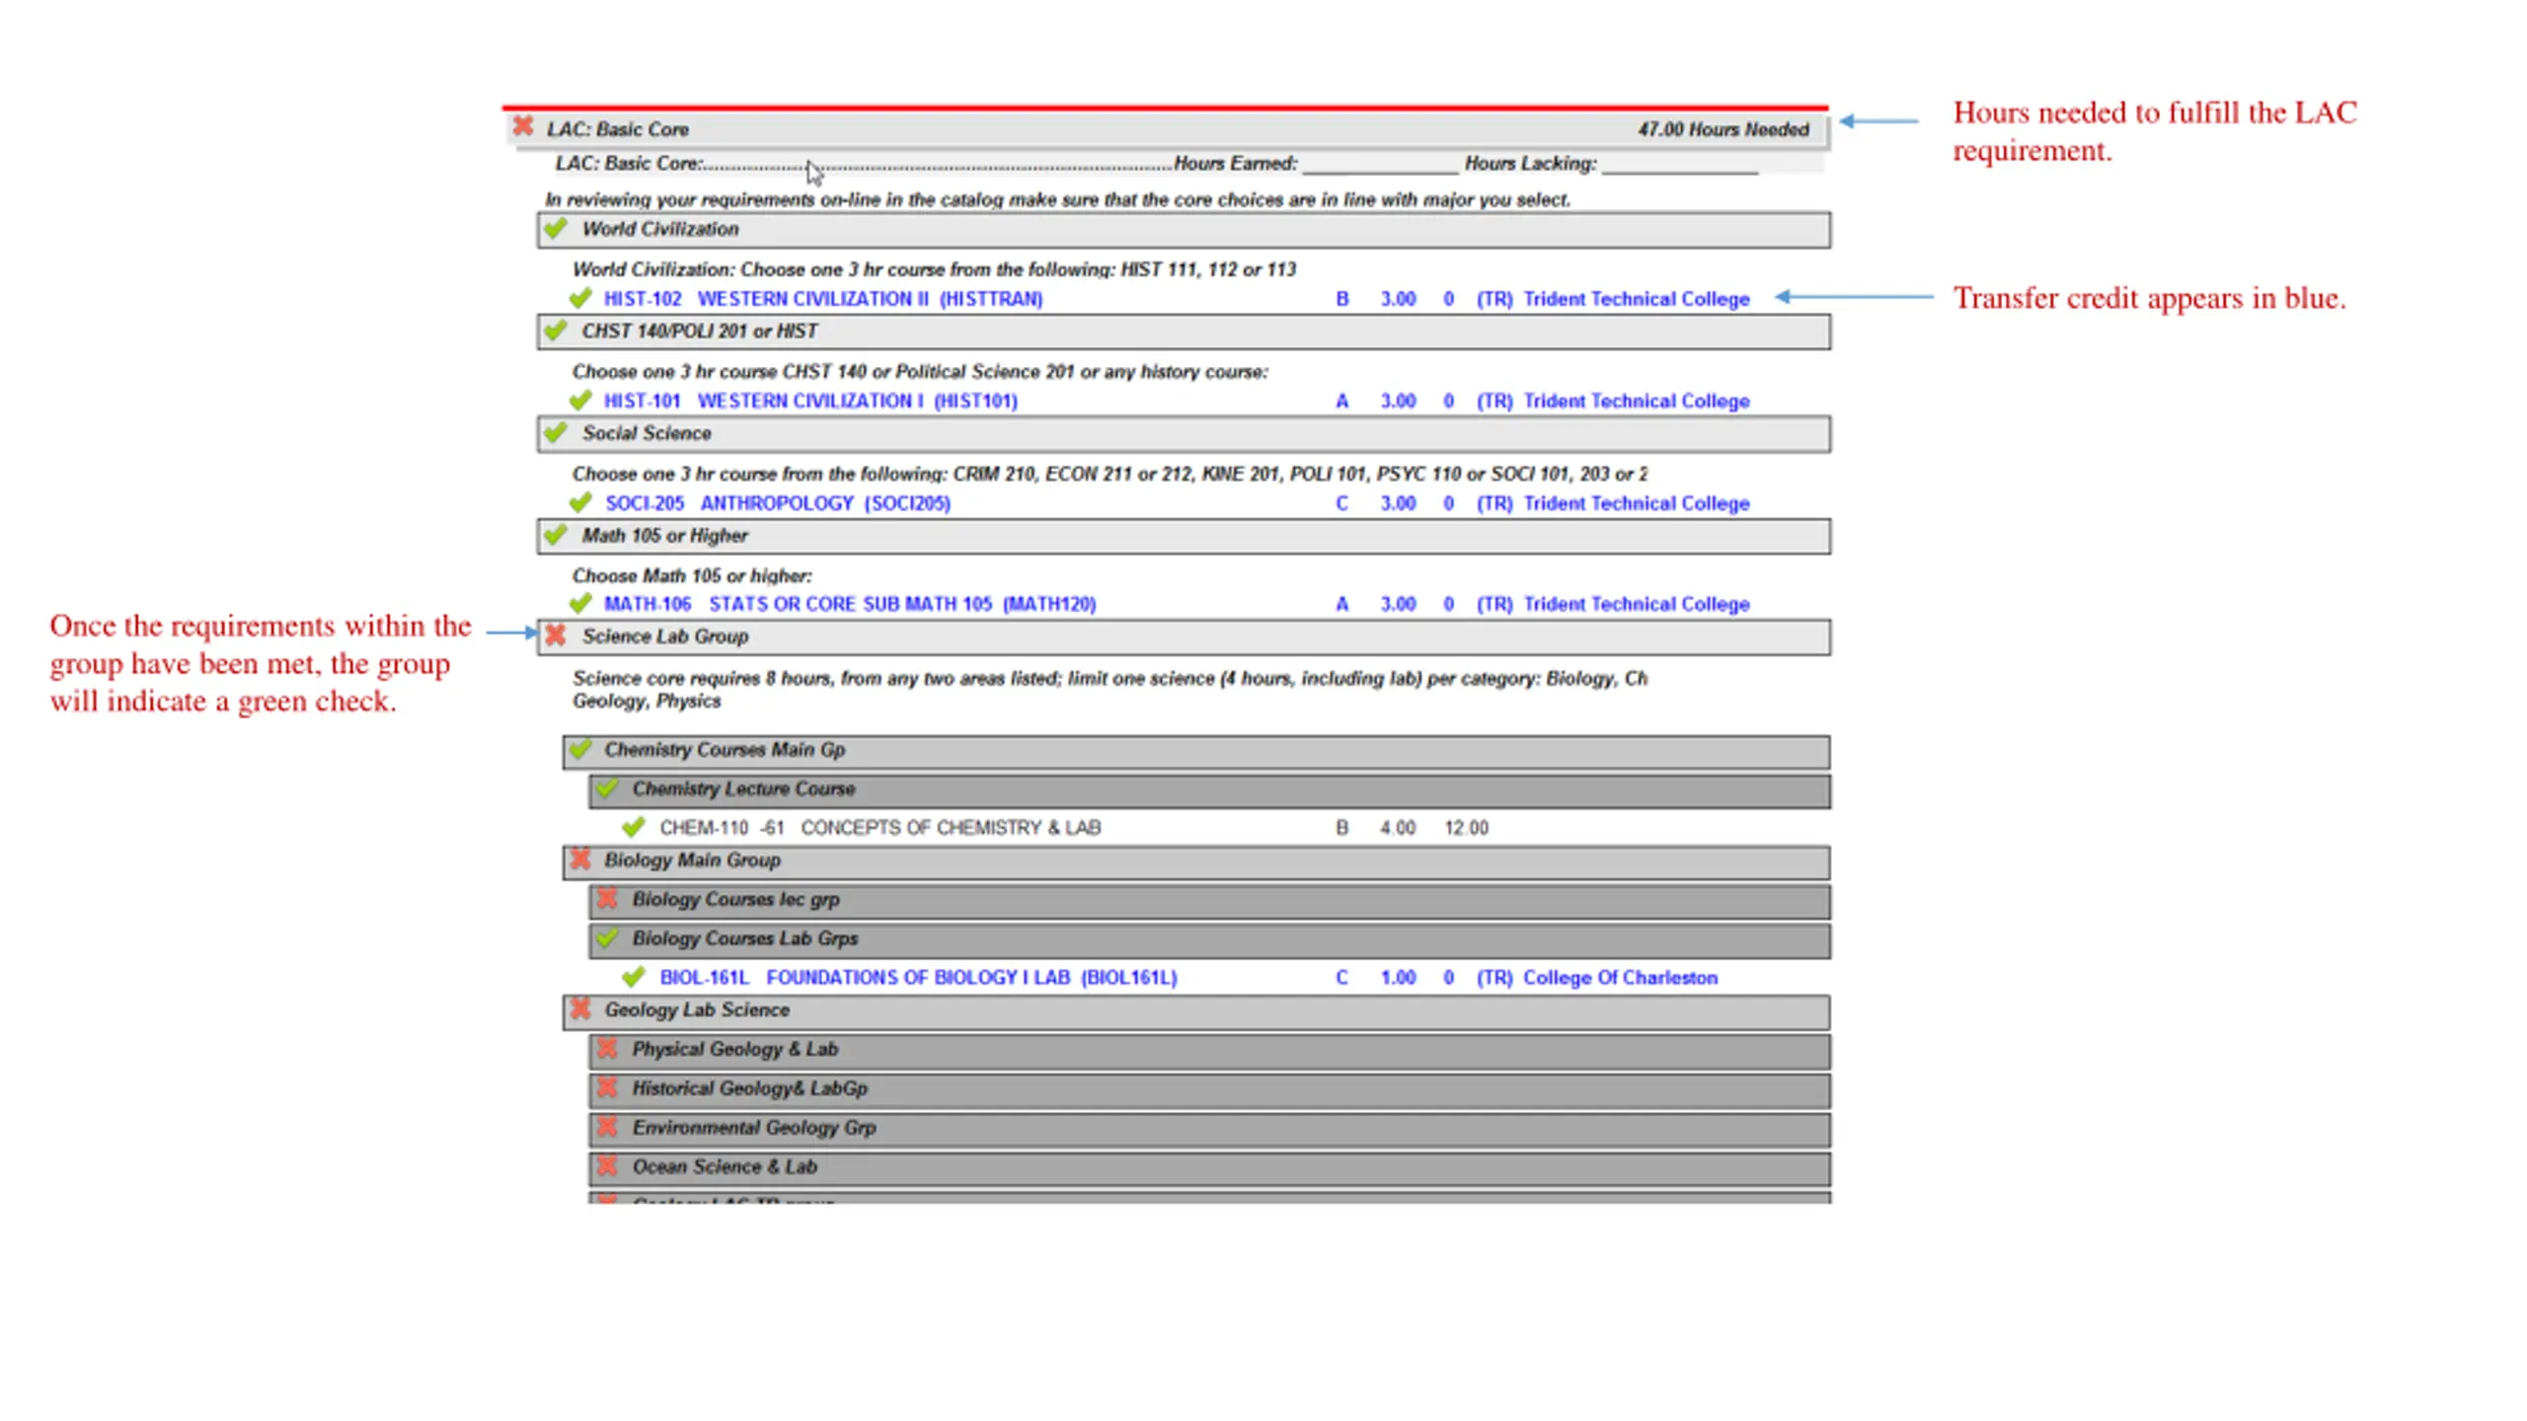Click the 'Choose Math 105 or higher:' instruction
Image resolution: width=2527 pixels, height=1421 pixels.
tap(692, 575)
